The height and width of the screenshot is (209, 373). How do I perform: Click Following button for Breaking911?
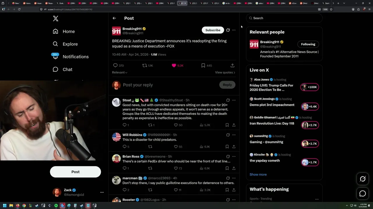(308, 44)
